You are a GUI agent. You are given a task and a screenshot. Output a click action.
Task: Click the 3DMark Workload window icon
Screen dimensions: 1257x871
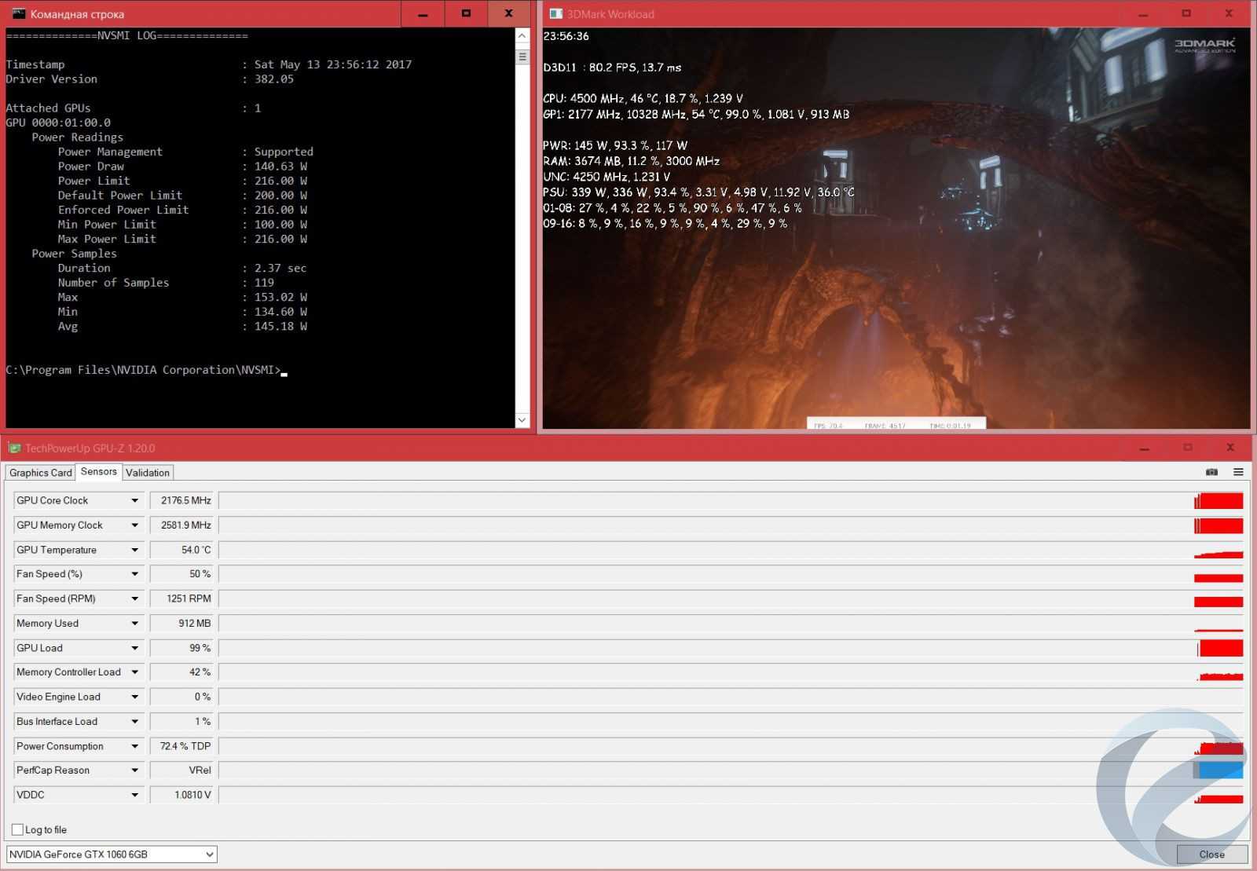556,13
